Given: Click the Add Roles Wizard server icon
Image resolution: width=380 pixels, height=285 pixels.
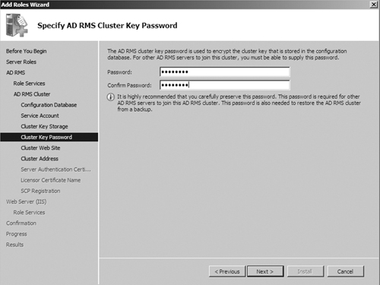Looking at the screenshot, I should click(x=17, y=25).
